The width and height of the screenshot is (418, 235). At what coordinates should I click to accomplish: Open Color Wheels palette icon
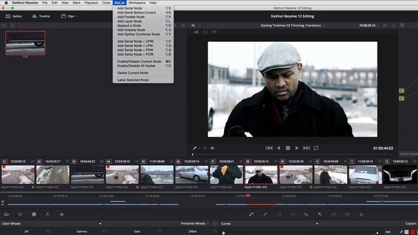point(34,214)
